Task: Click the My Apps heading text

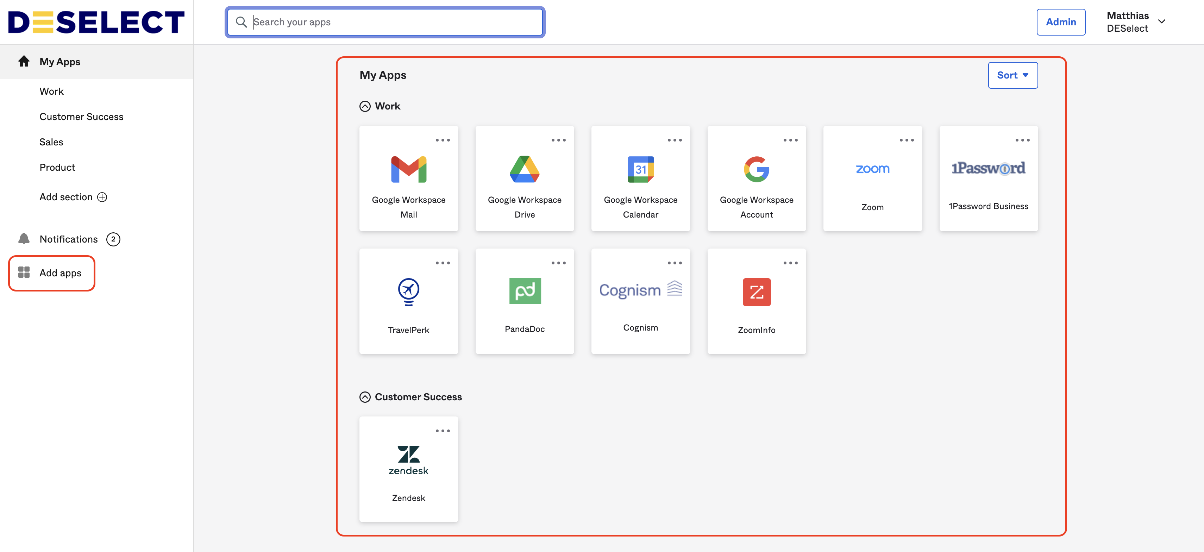Action: [383, 75]
